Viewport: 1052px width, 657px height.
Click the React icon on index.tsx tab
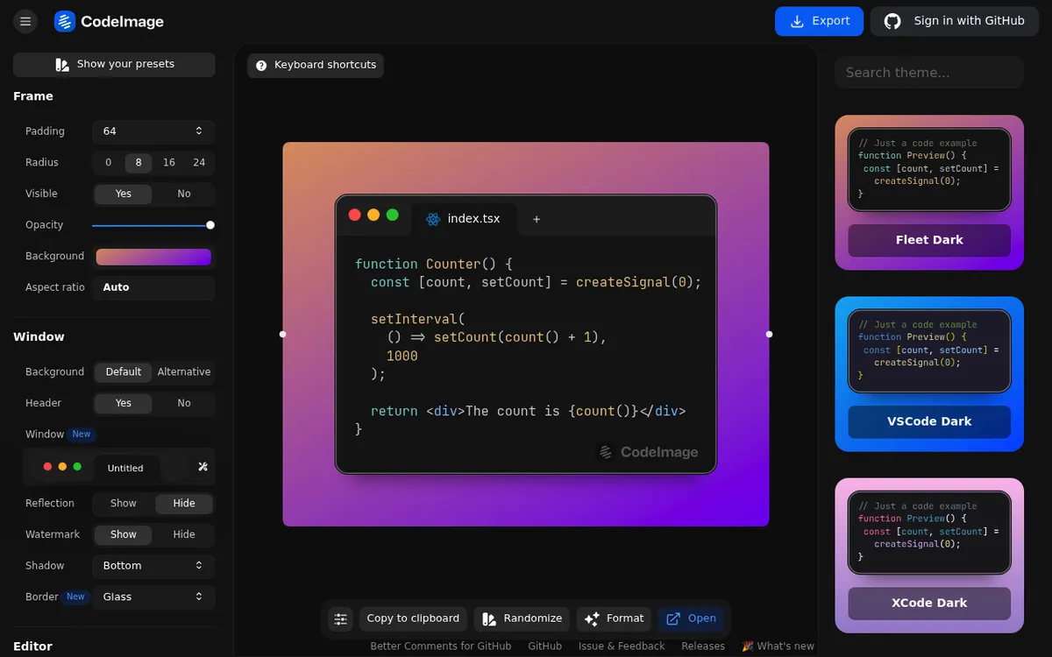point(433,219)
